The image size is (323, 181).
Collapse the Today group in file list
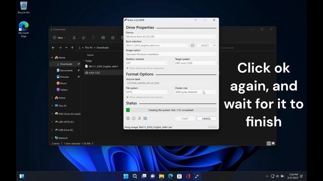tap(83, 61)
